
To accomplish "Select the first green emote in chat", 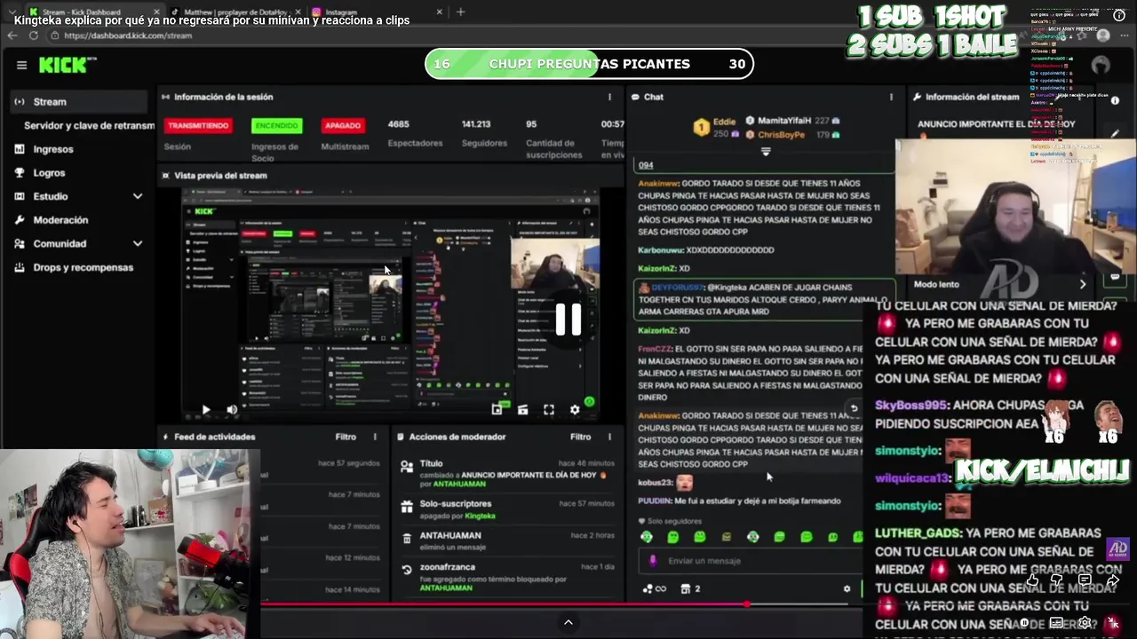I will (x=647, y=537).
